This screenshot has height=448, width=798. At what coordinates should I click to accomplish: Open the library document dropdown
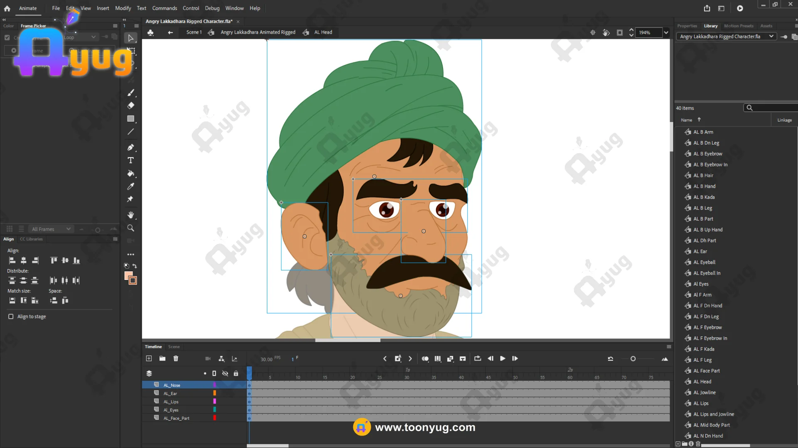[771, 37]
